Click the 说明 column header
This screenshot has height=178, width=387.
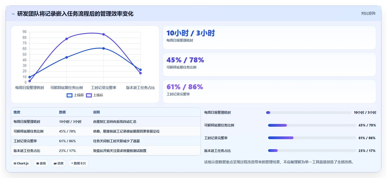point(97,112)
